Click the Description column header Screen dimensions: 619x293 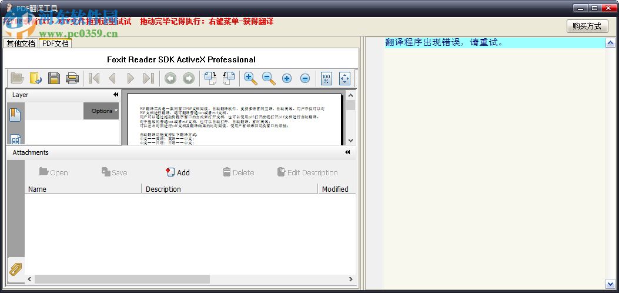(229, 189)
